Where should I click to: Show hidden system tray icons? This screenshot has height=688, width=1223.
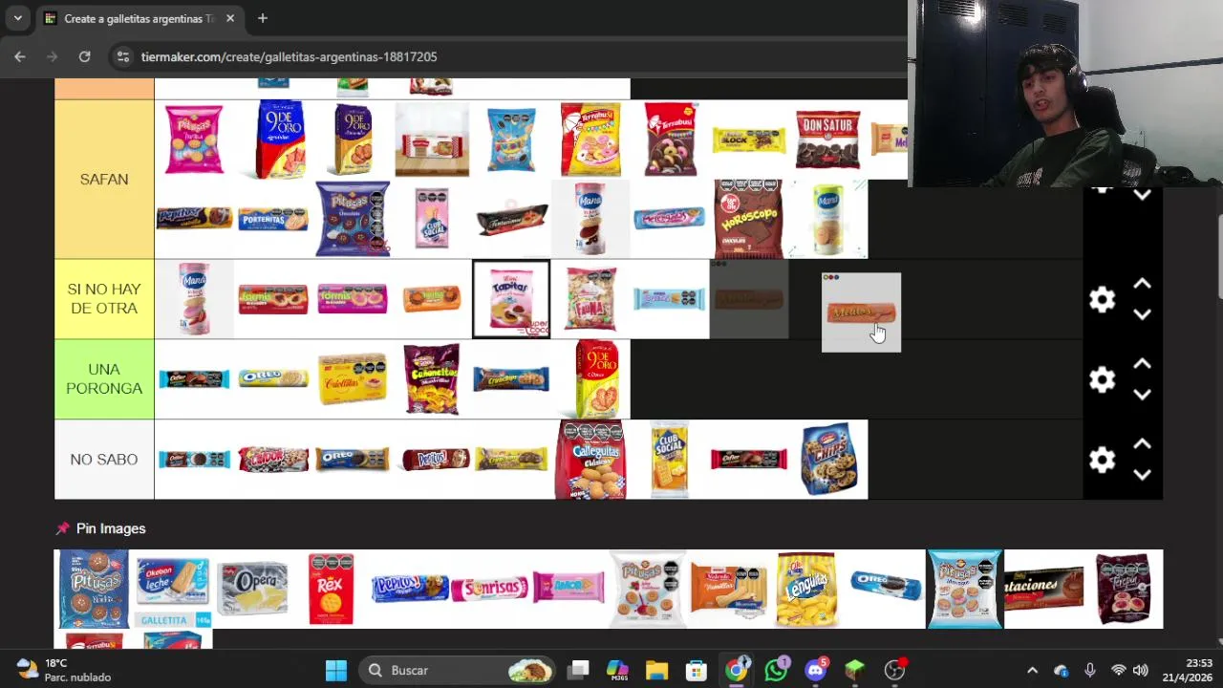coord(1032,671)
